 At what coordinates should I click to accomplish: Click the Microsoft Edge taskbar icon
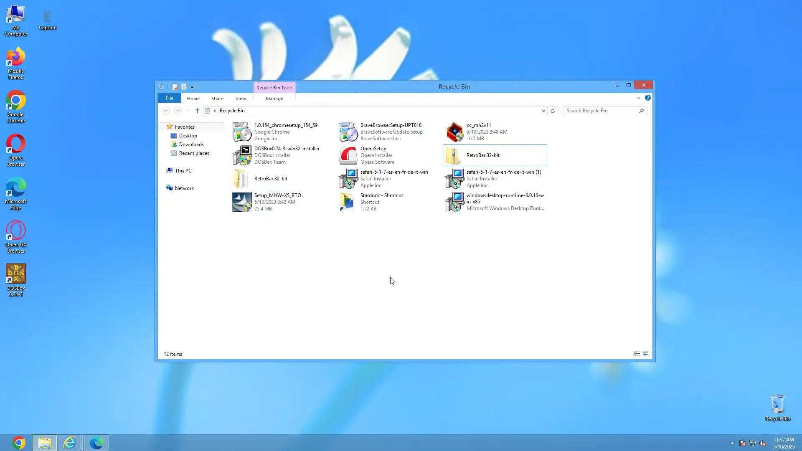96,443
